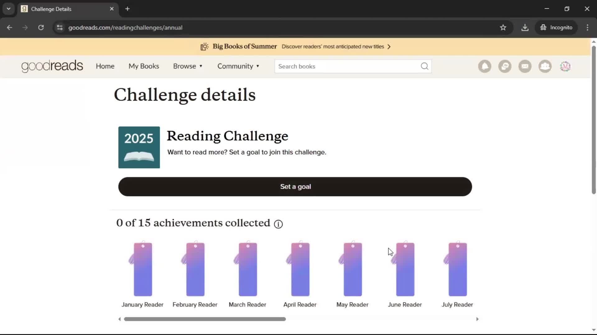Minimize the browser window

point(547,9)
